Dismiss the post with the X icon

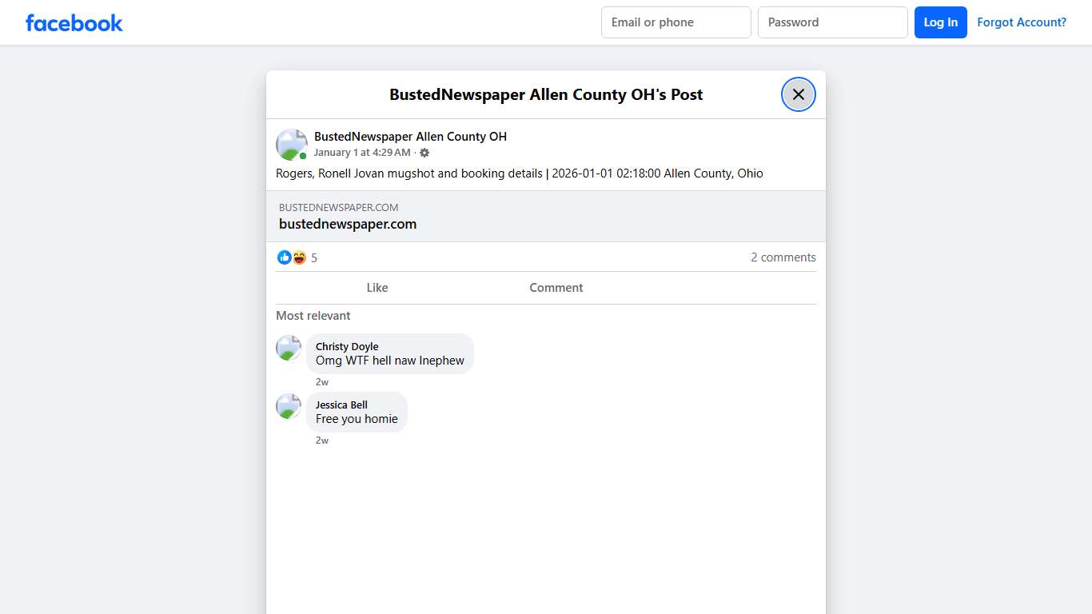pyautogui.click(x=798, y=94)
